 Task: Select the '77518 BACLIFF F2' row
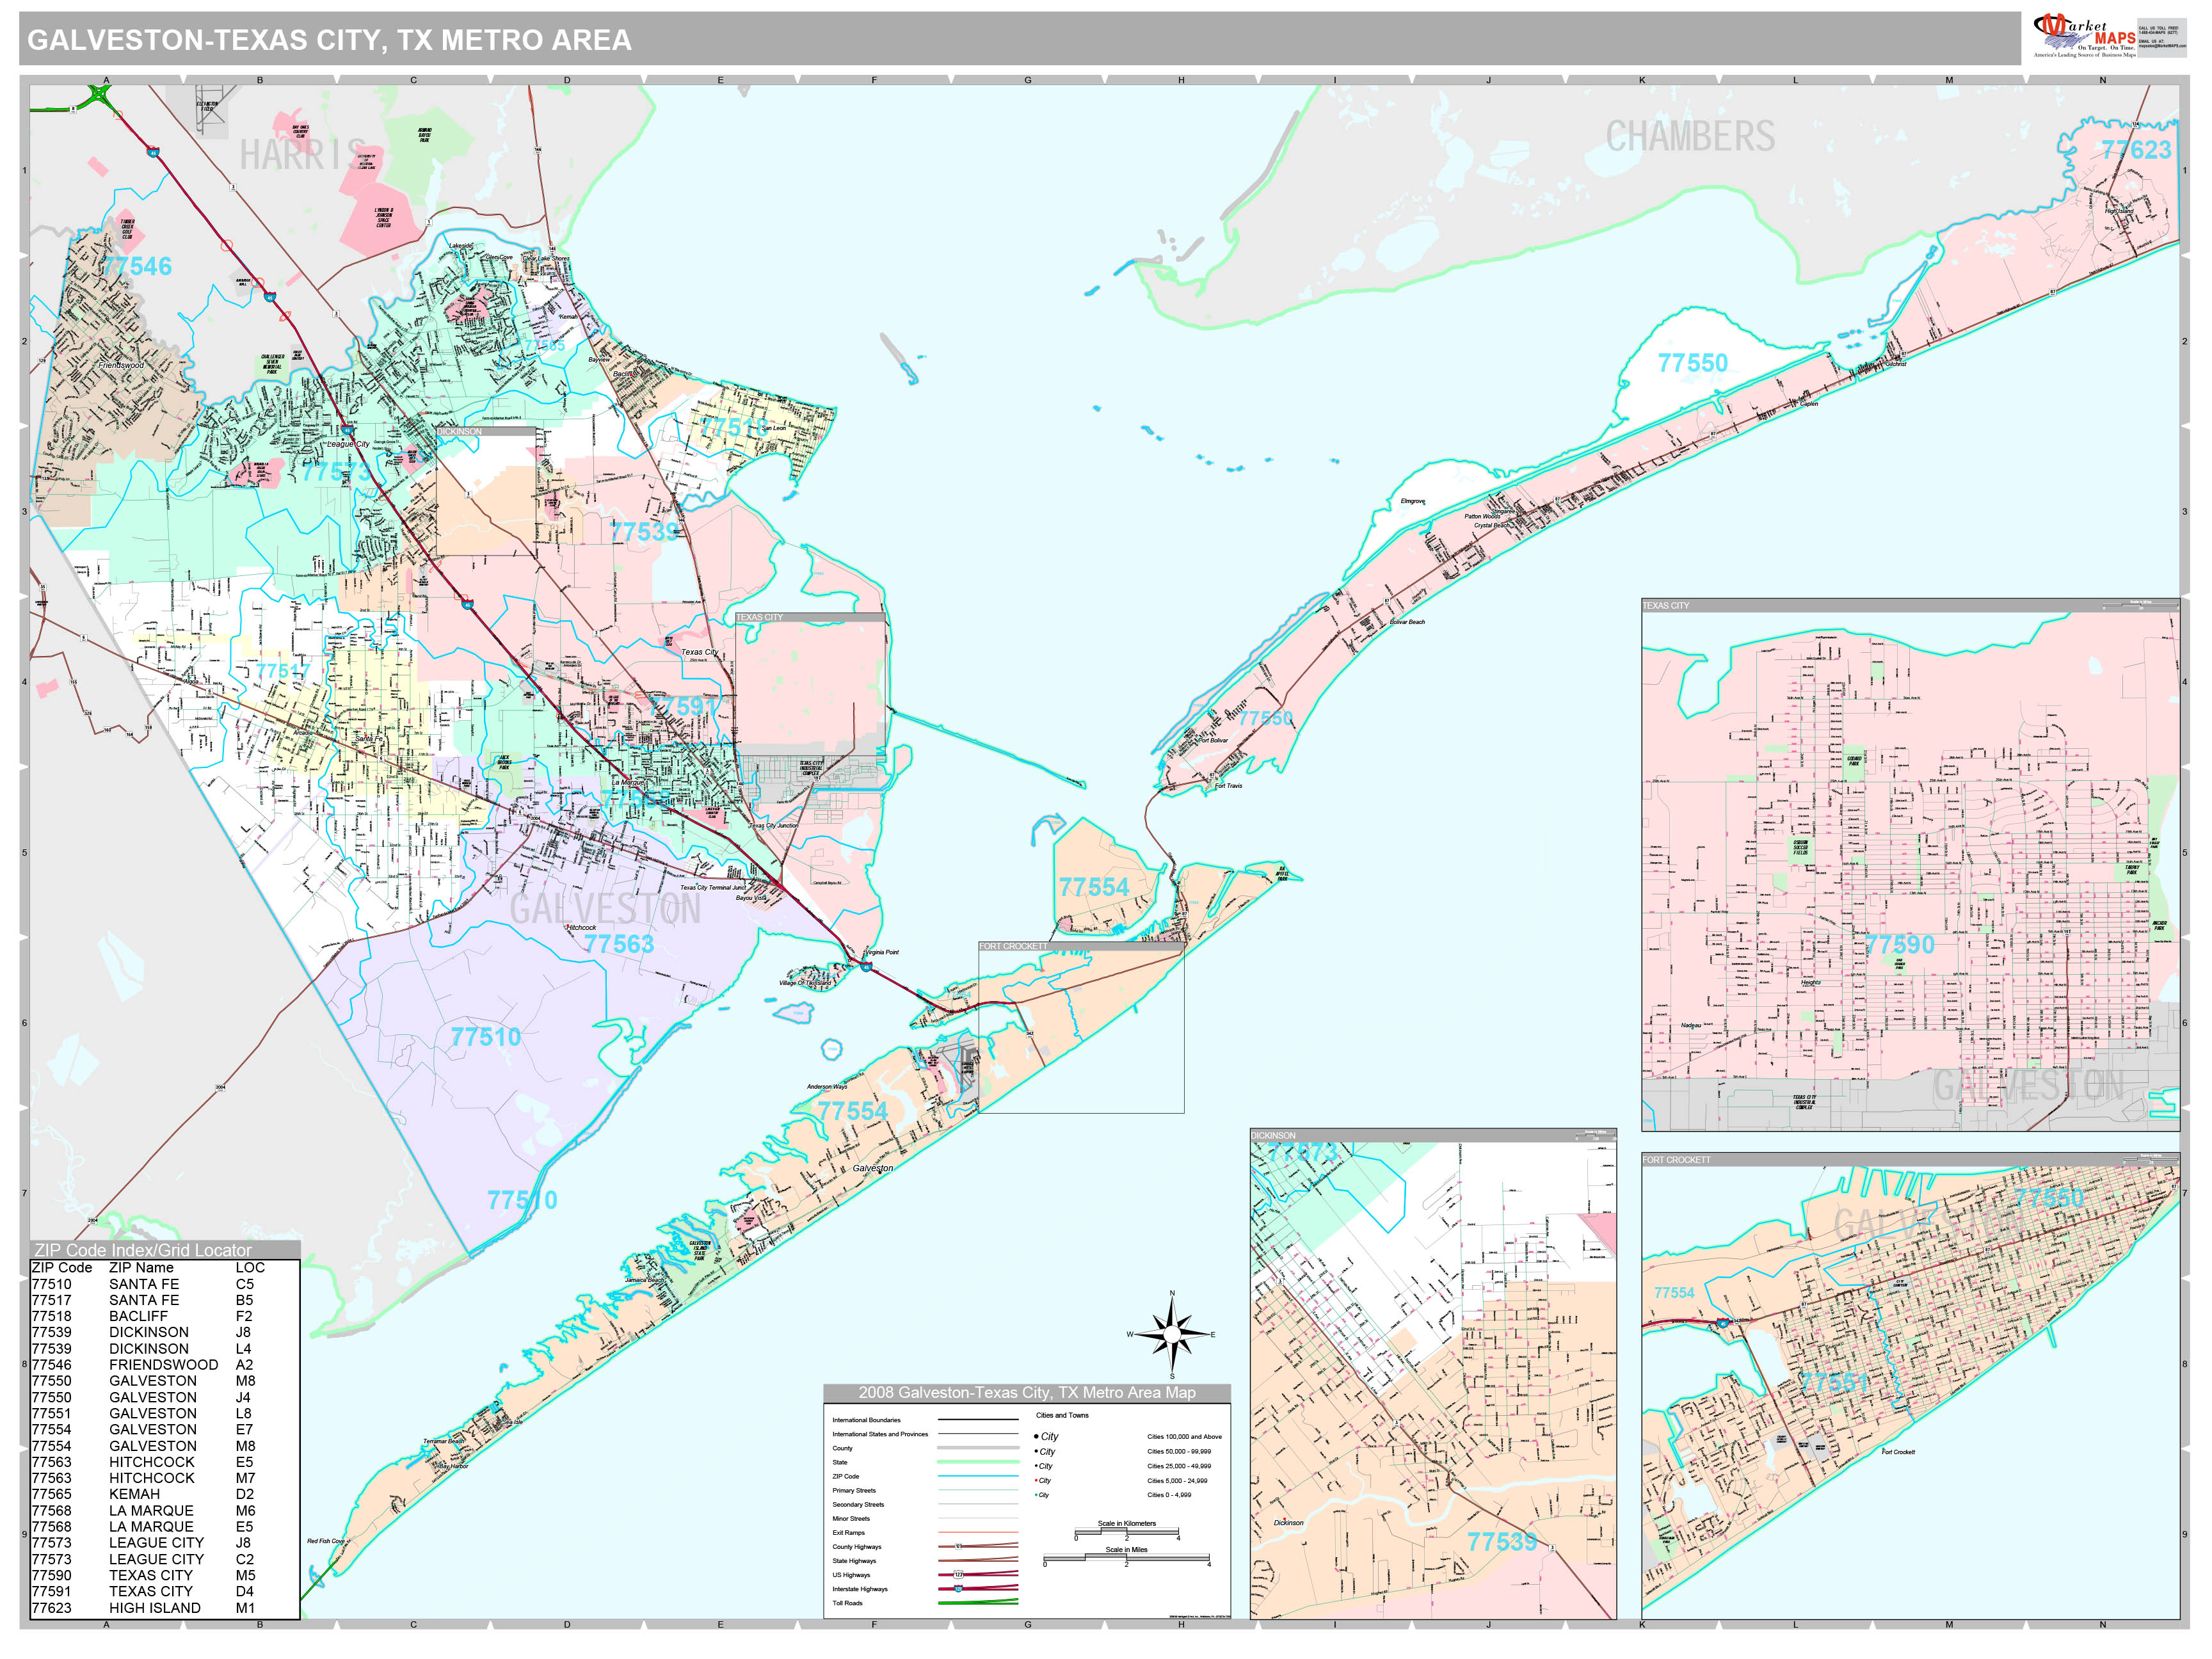[x=165, y=1316]
